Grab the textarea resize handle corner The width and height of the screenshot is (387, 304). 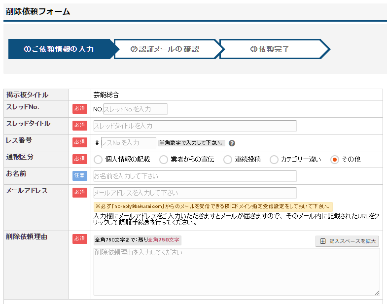[x=377, y=292]
